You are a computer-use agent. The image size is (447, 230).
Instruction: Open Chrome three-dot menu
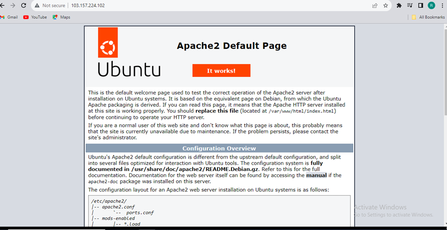click(x=442, y=6)
